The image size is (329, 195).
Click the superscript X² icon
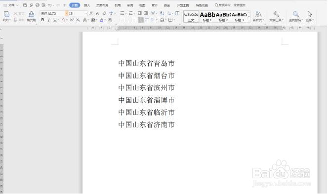[x=72, y=20]
